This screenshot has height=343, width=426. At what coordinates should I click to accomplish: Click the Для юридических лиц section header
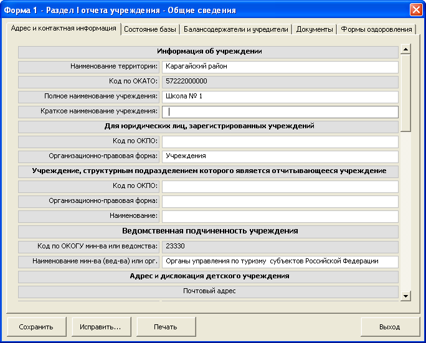tap(209, 127)
